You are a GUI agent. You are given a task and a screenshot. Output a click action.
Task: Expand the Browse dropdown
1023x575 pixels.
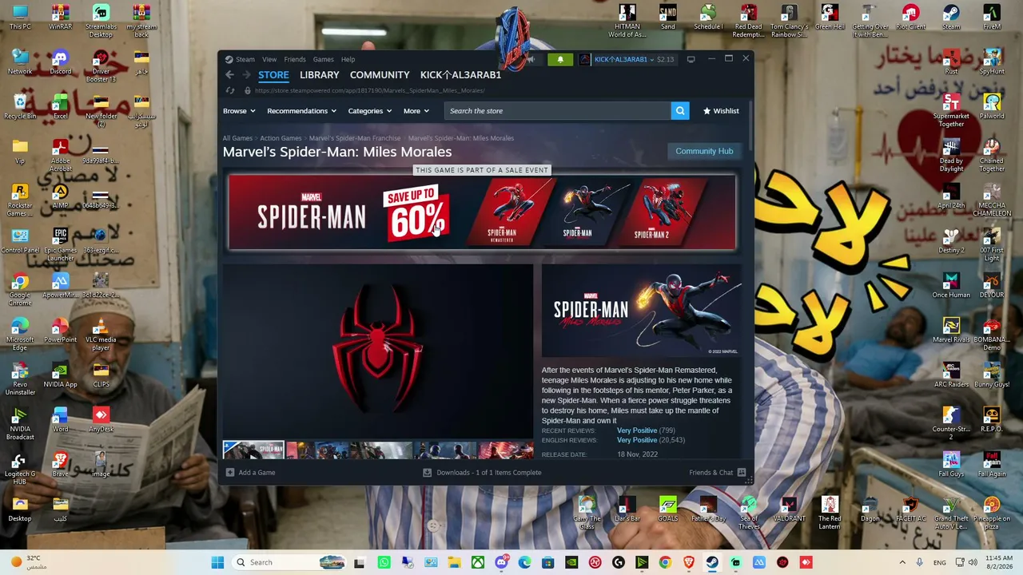[239, 111]
